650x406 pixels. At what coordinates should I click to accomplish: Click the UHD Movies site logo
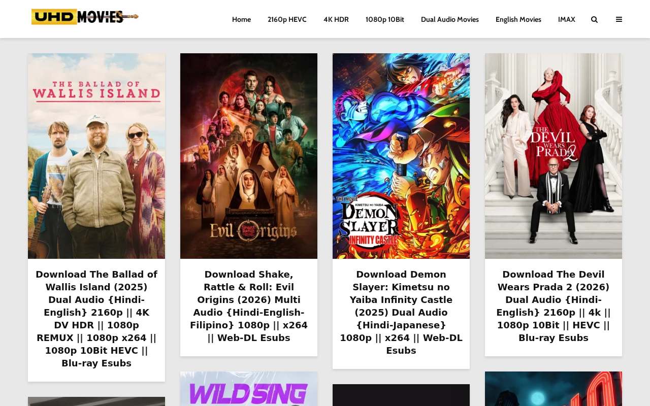tap(85, 17)
